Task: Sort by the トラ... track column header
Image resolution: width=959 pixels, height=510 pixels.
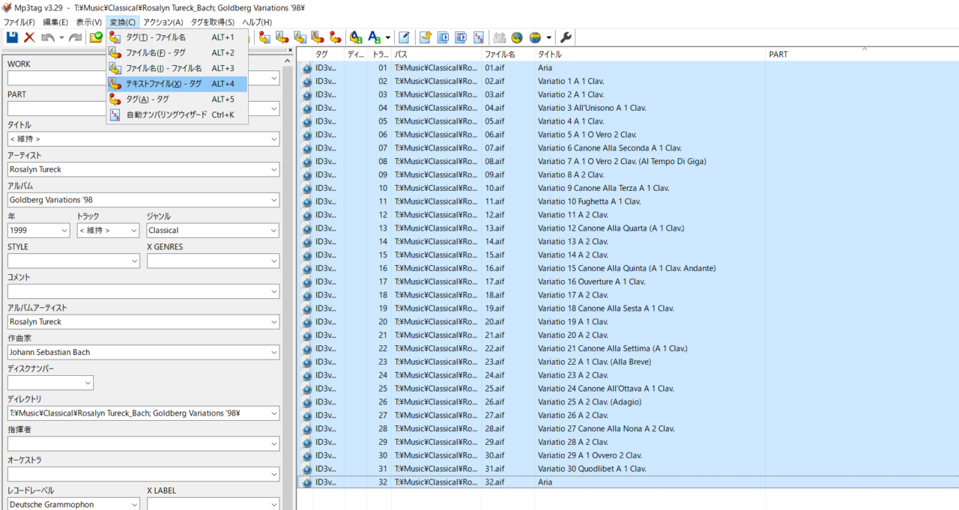Action: click(380, 54)
